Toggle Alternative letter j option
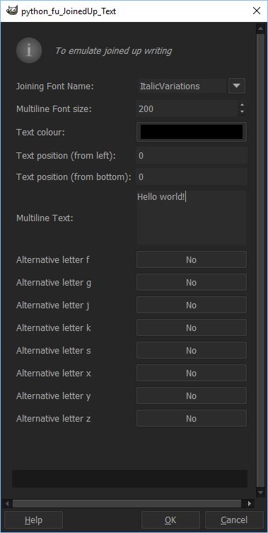Screen dimensions: 268x533 192,305
